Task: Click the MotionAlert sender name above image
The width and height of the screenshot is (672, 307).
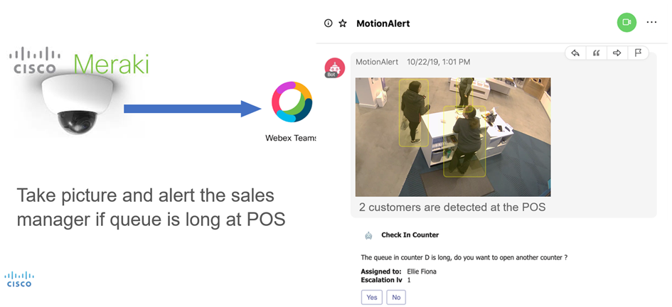Action: pos(377,62)
